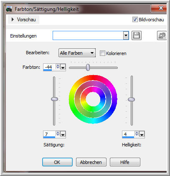The width and height of the screenshot is (170, 176).
Task: Click the Abbrechen button
Action: [x=91, y=162]
